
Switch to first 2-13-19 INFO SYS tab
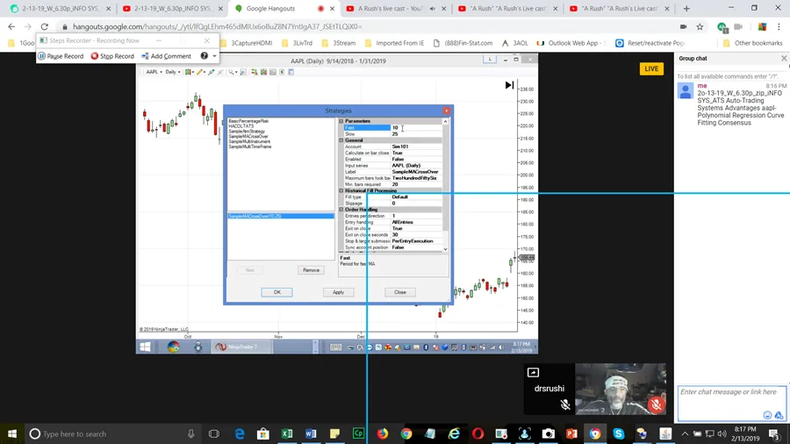pyautogui.click(x=60, y=9)
